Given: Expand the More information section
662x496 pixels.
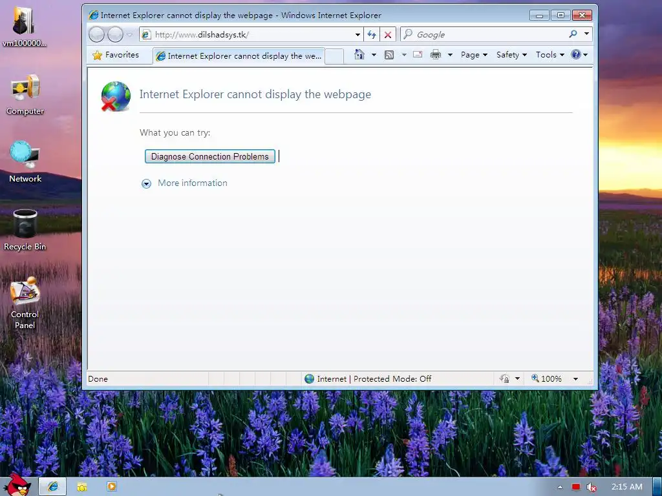Looking at the screenshot, I should point(146,183).
